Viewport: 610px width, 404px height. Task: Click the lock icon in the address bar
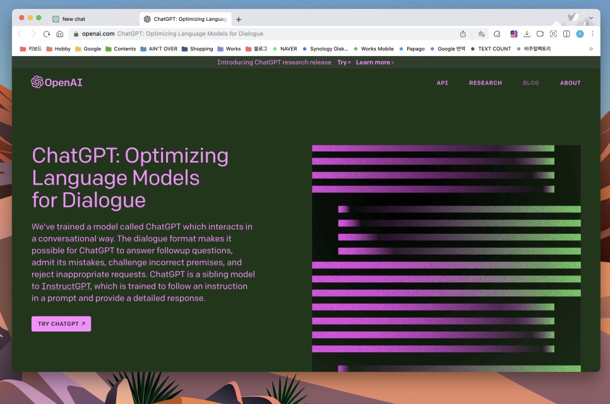coord(76,34)
